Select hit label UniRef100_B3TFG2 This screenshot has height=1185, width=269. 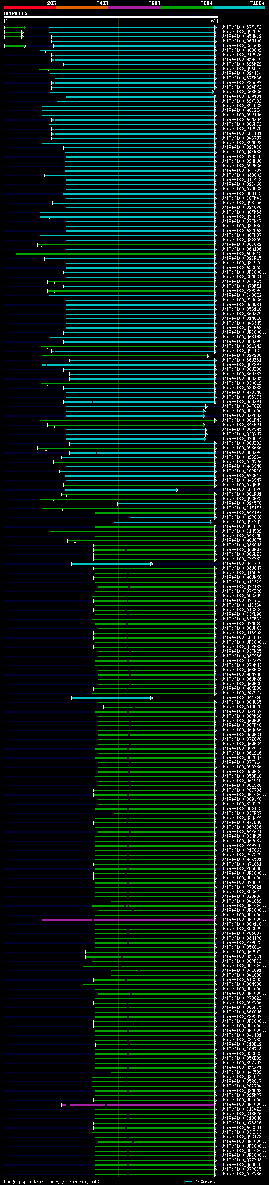point(241,619)
